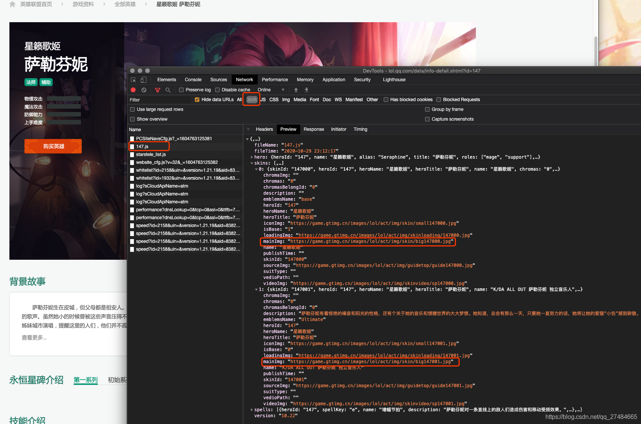641x424 pixels.
Task: Click the webpage's vertical scrollbar thumb
Action: click(x=595, y=51)
